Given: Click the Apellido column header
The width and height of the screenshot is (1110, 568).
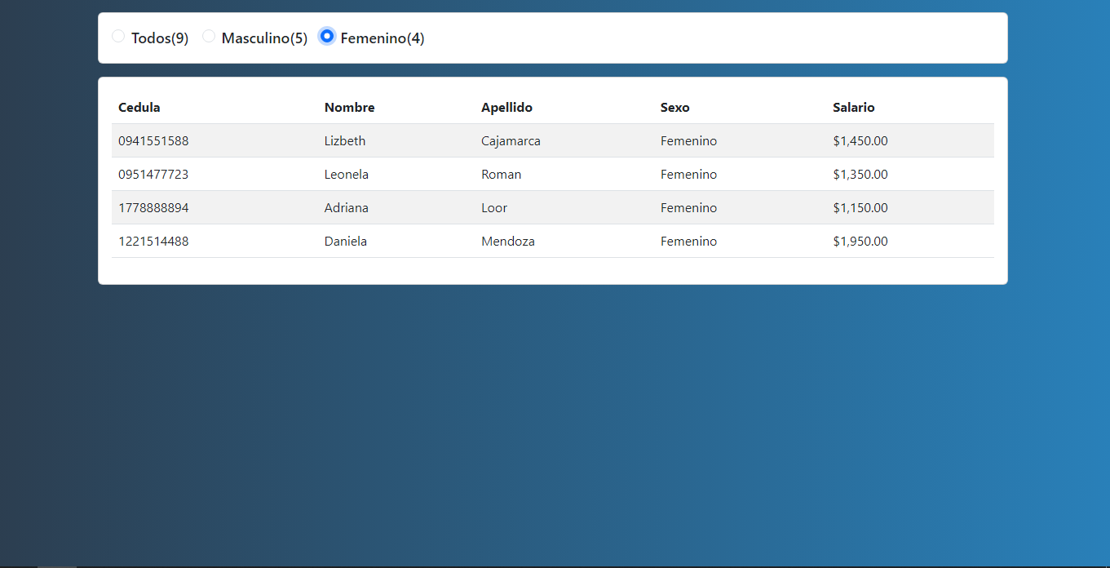Looking at the screenshot, I should pyautogui.click(x=506, y=107).
